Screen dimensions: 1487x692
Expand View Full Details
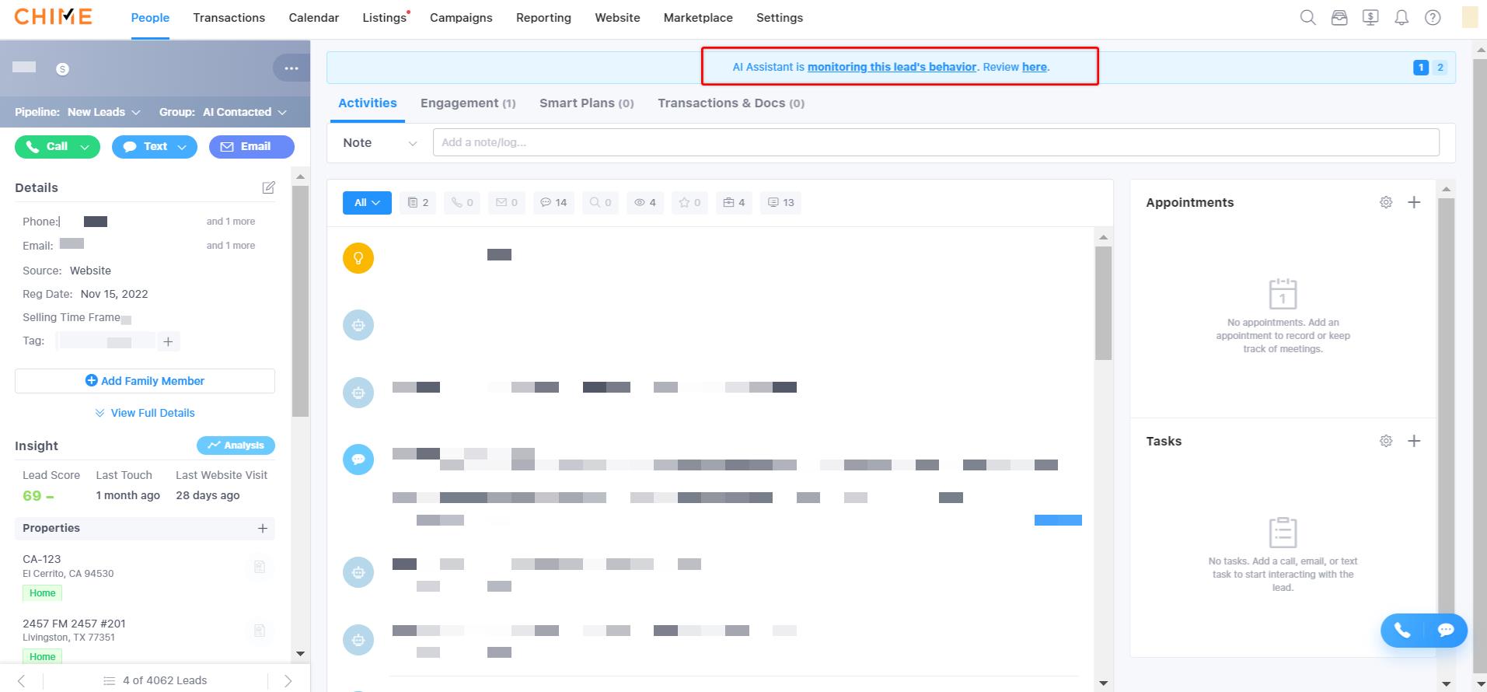click(x=145, y=413)
